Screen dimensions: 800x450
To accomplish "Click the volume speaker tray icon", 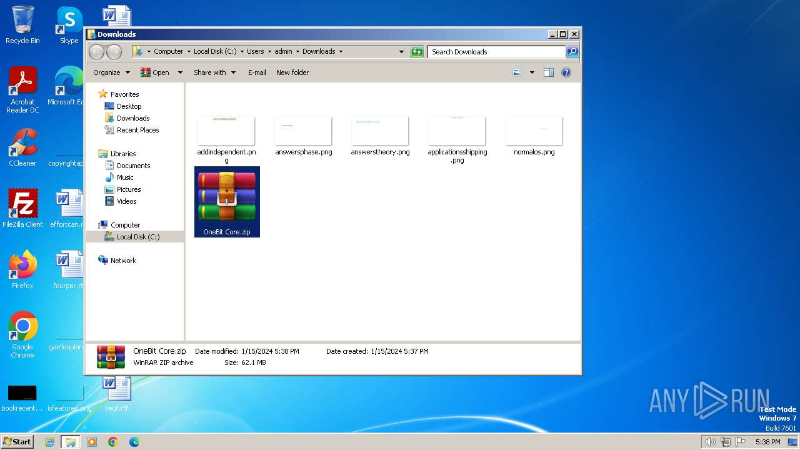I will pyautogui.click(x=710, y=442).
